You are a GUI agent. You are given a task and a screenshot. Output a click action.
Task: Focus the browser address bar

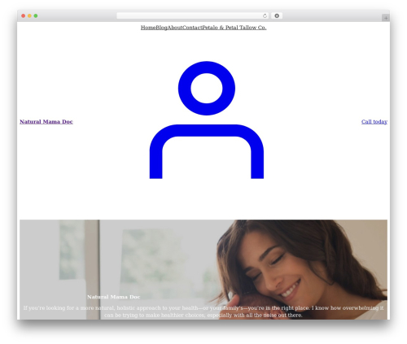click(193, 16)
